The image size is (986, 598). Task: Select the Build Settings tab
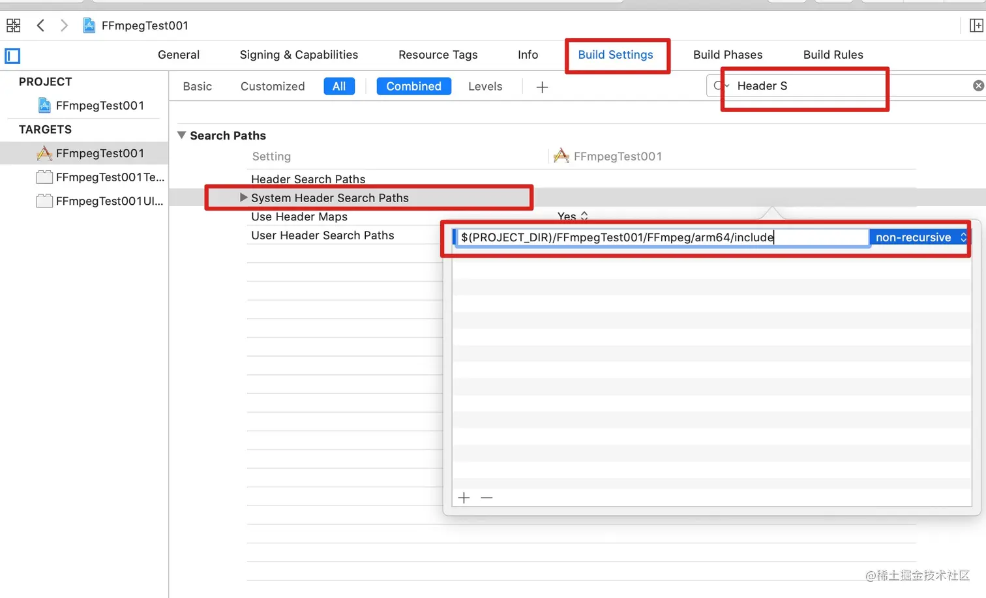click(616, 55)
